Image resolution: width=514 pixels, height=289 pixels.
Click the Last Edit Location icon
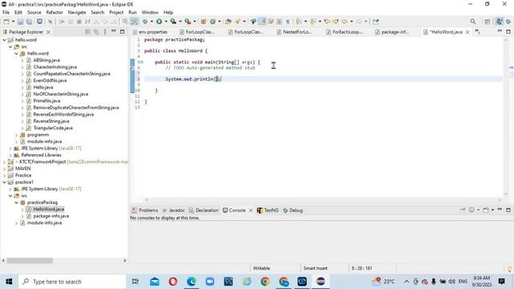click(327, 22)
